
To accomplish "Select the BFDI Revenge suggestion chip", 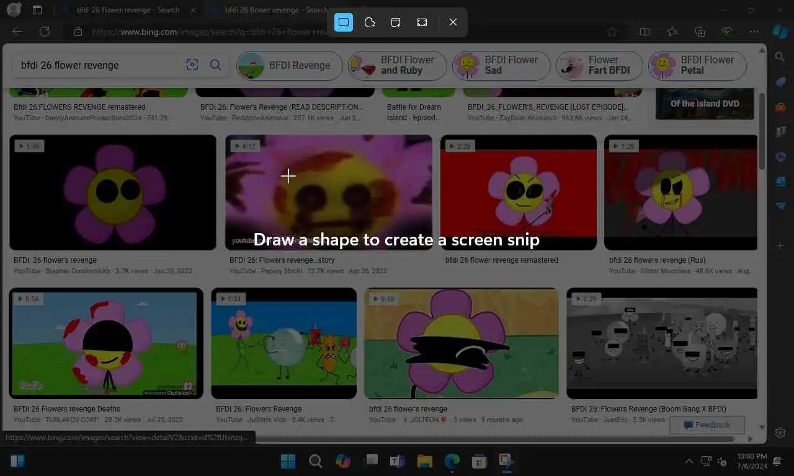I will tap(290, 65).
